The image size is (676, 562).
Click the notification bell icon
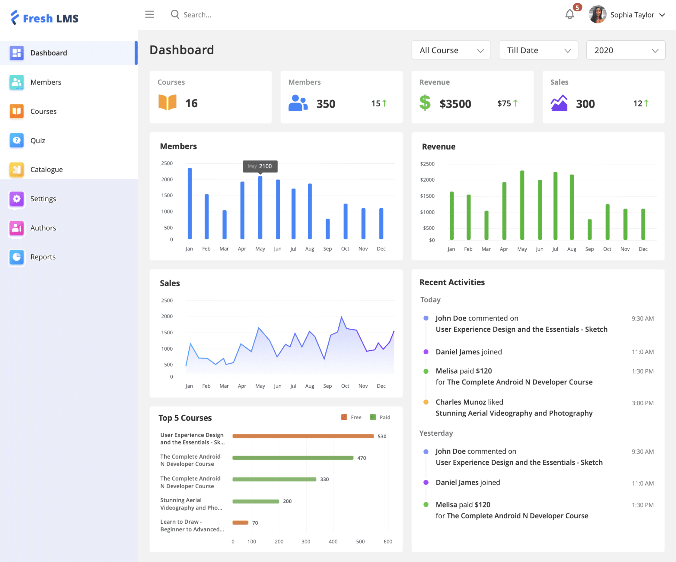click(x=570, y=14)
